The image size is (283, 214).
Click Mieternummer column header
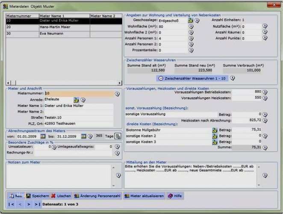point(22,16)
